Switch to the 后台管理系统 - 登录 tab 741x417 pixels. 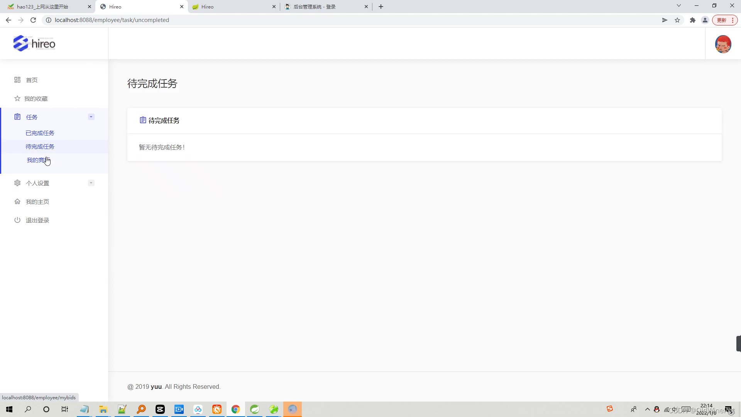[315, 7]
